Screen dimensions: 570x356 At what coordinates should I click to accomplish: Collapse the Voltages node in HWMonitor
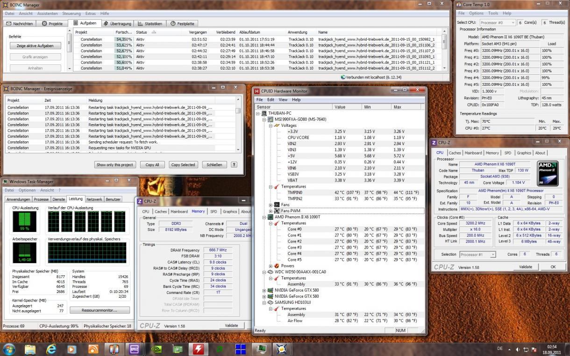click(271, 126)
